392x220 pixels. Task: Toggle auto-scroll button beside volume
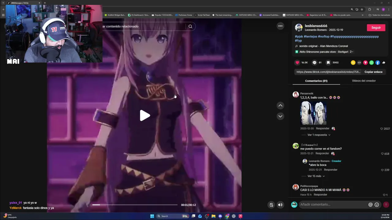tap(271, 205)
